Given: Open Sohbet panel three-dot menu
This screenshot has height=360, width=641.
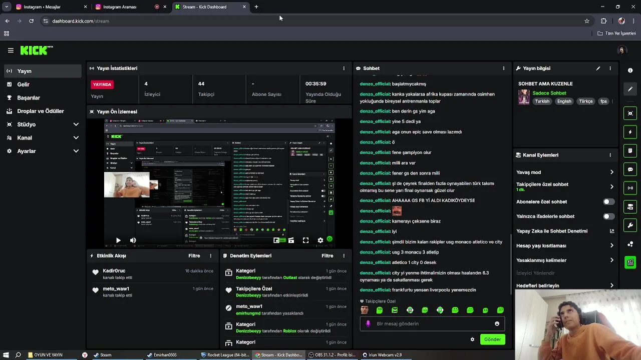Looking at the screenshot, I should point(504,68).
